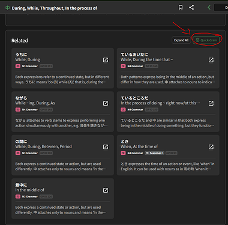Viewport: 228px width, 225px height.
Task: Click the green 中 kanji icon
Action: click(8, 8)
